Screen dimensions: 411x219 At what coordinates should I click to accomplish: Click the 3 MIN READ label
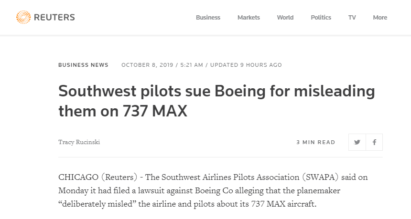(316, 142)
